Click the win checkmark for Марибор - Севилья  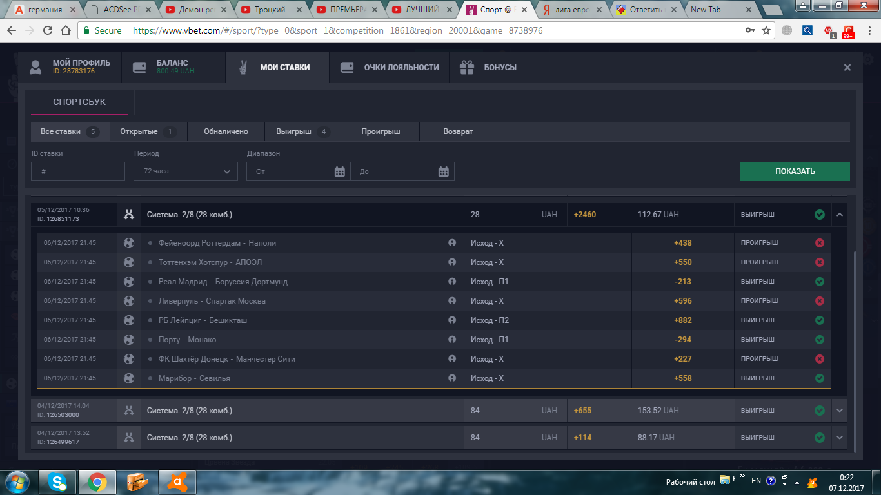pos(820,378)
